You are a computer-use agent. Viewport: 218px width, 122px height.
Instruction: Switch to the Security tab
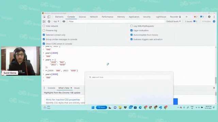click(147, 17)
